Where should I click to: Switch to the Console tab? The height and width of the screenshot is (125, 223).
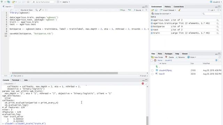(6, 80)
